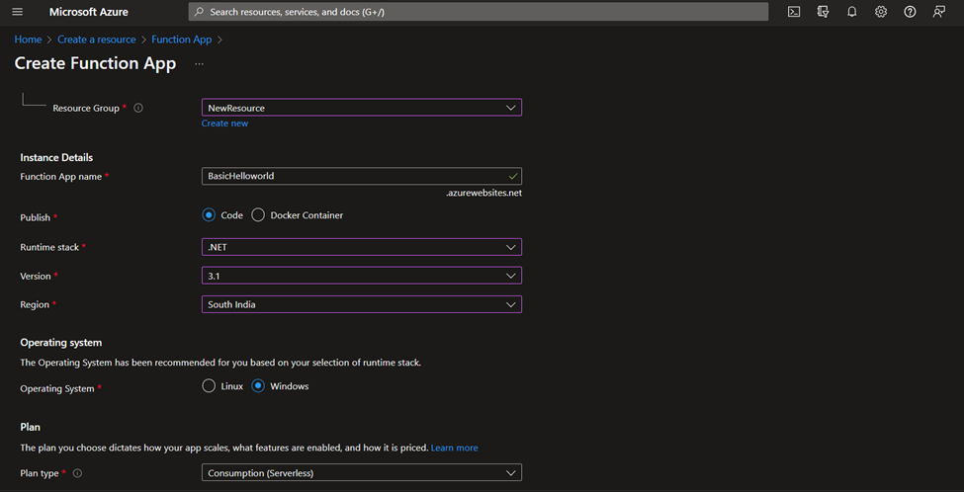
Task: Focus the search resources, services, and docs box
Action: point(479,12)
